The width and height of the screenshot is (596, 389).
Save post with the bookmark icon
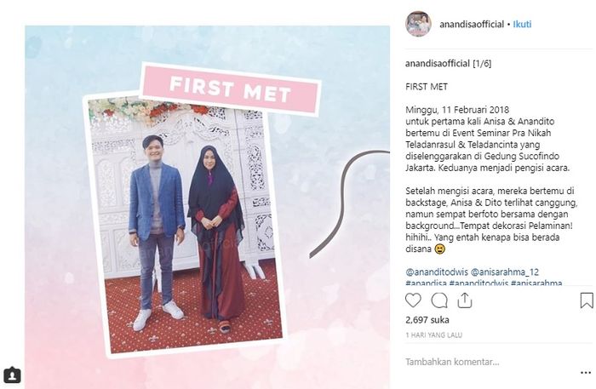[587, 300]
